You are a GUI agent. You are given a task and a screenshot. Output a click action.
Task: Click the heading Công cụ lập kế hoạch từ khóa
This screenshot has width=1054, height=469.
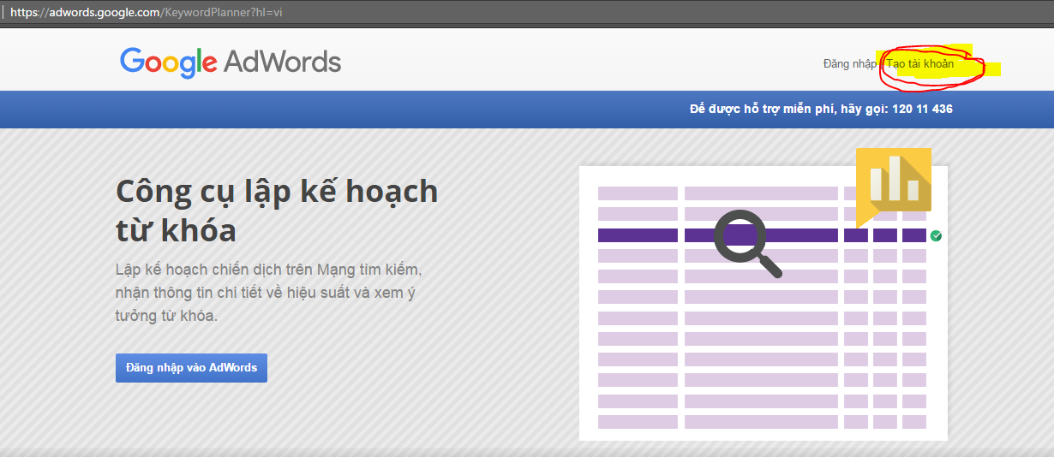[277, 211]
